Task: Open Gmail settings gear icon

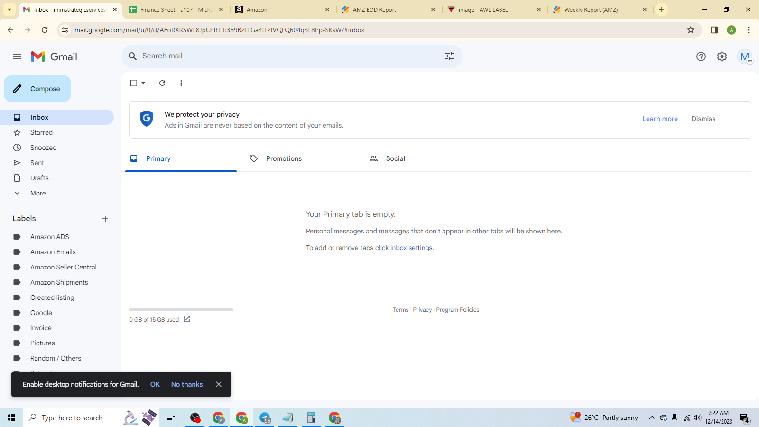Action: (x=722, y=56)
